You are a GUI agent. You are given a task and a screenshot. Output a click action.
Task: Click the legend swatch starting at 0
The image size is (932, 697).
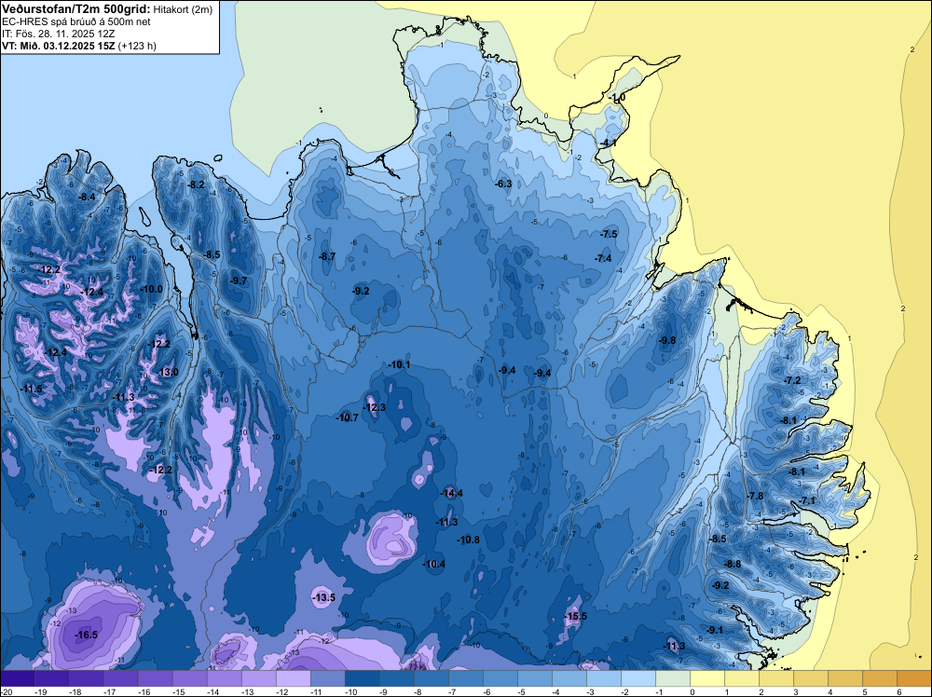click(x=706, y=678)
